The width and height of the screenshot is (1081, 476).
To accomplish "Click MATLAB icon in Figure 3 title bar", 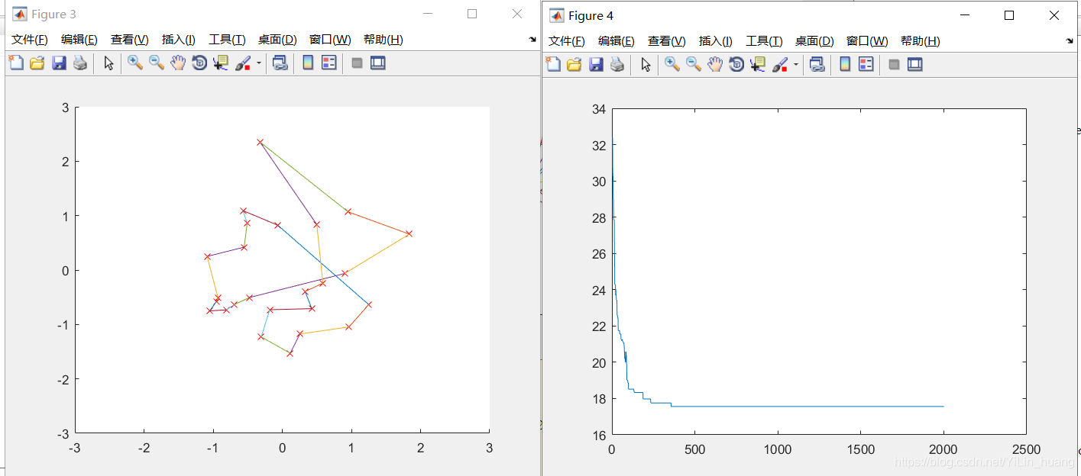I will pos(19,14).
